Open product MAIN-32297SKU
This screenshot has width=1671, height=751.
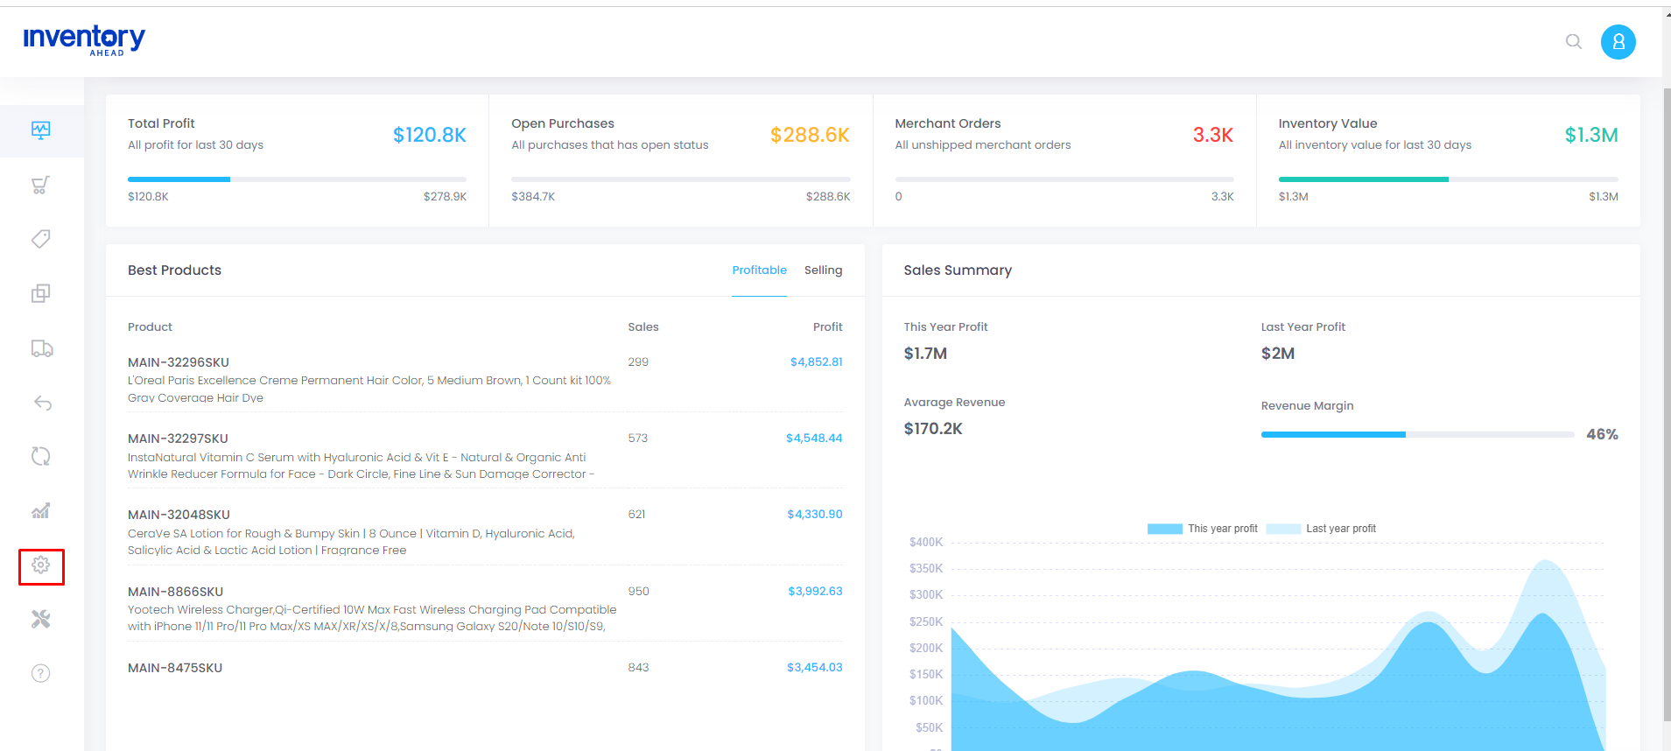click(x=178, y=439)
